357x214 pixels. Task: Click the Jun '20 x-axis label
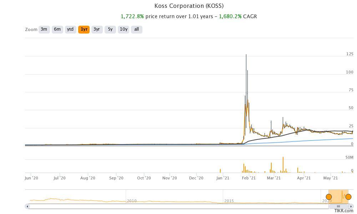[x=31, y=178]
